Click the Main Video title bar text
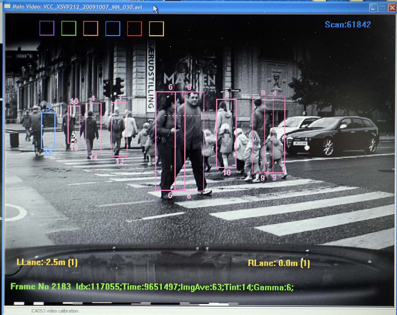The height and width of the screenshot is (315, 397). coord(77,7)
